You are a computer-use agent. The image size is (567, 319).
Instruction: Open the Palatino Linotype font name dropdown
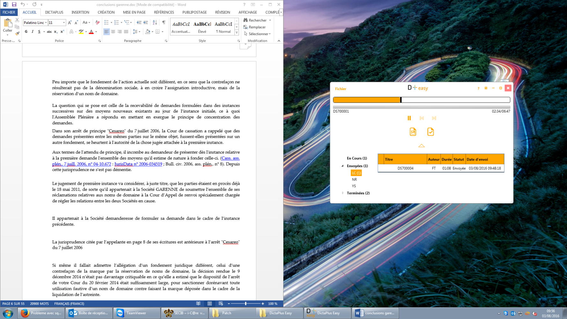[x=46, y=23]
